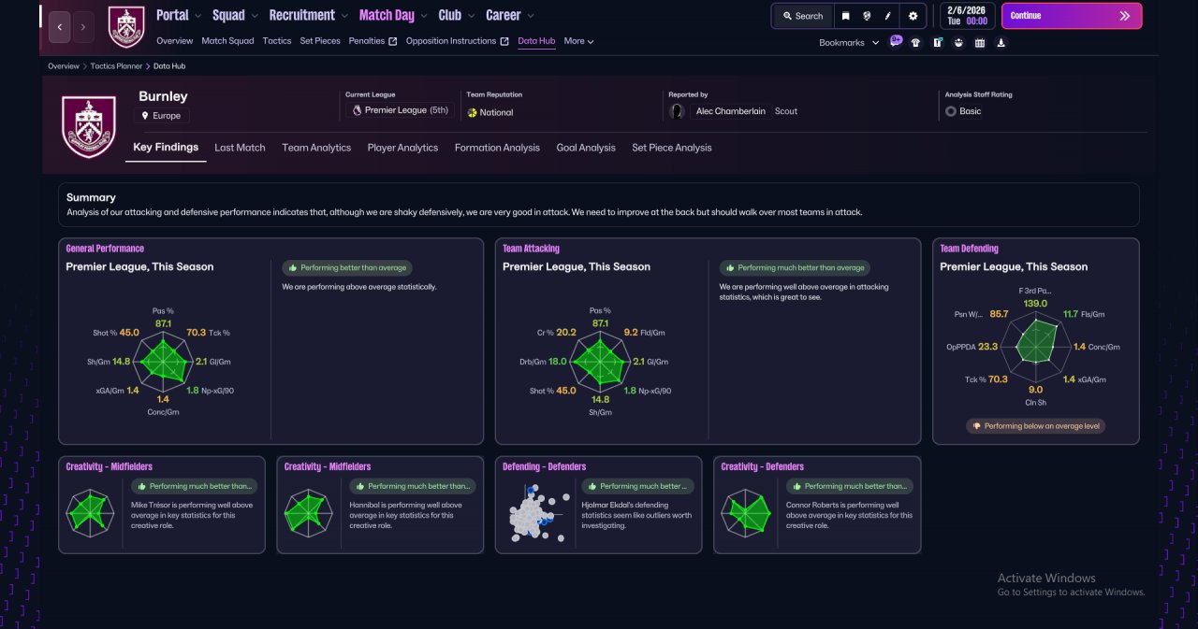Click the staff group shortcut icon

[958, 42]
